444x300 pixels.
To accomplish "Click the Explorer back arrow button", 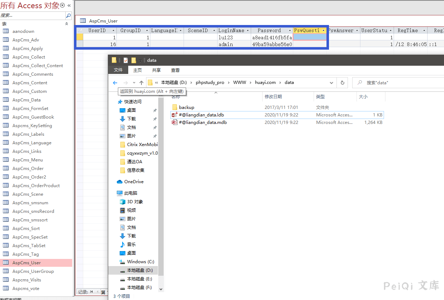I will point(115,82).
